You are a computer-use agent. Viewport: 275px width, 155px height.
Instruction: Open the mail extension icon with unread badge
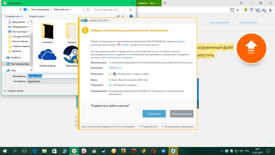click(x=258, y=10)
